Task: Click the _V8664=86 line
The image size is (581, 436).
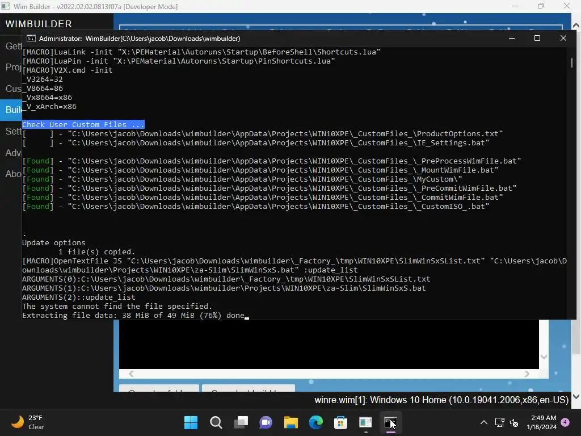Action: click(x=43, y=88)
